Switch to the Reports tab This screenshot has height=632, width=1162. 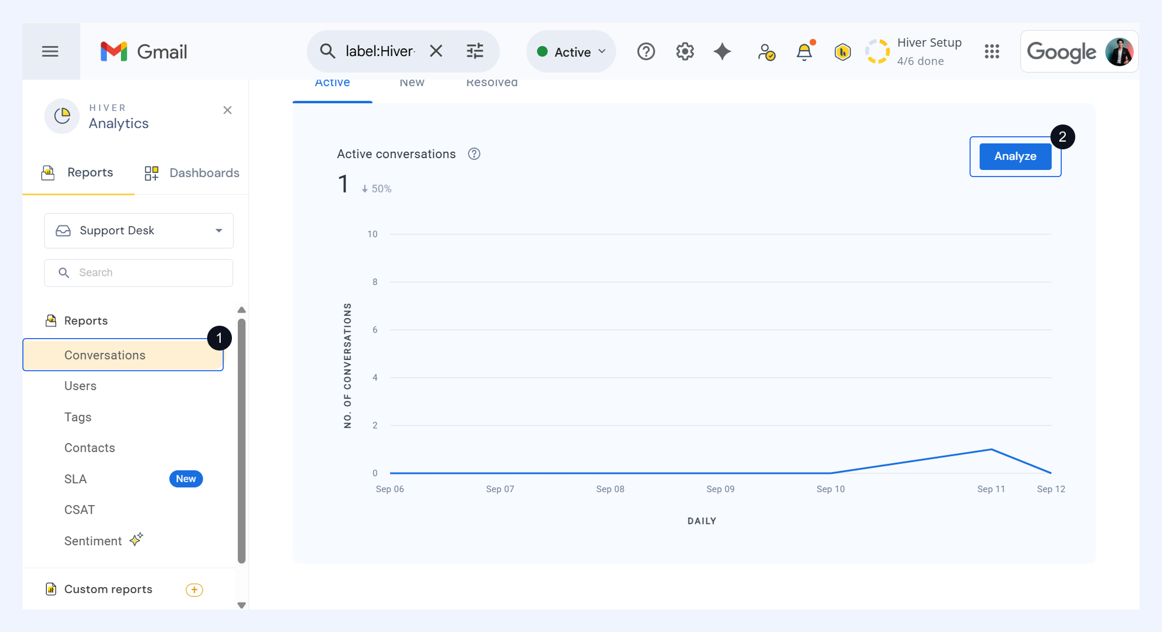coord(78,173)
